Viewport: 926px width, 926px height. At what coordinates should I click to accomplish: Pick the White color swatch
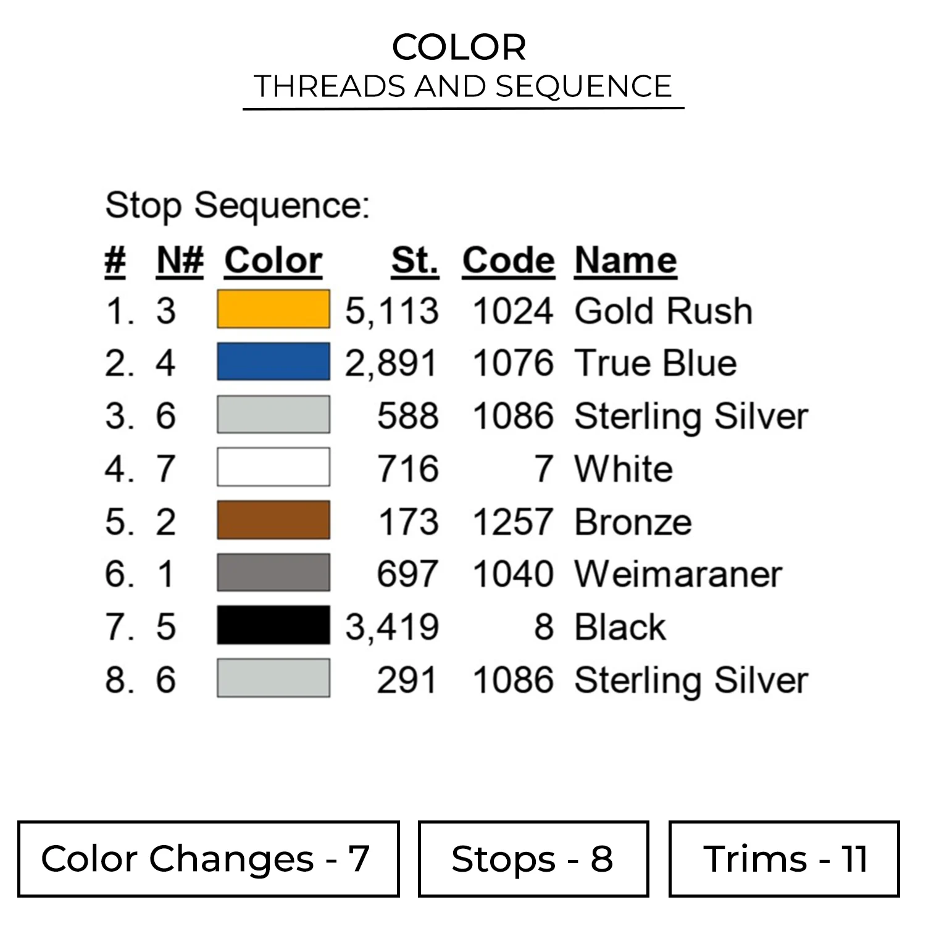point(273,467)
